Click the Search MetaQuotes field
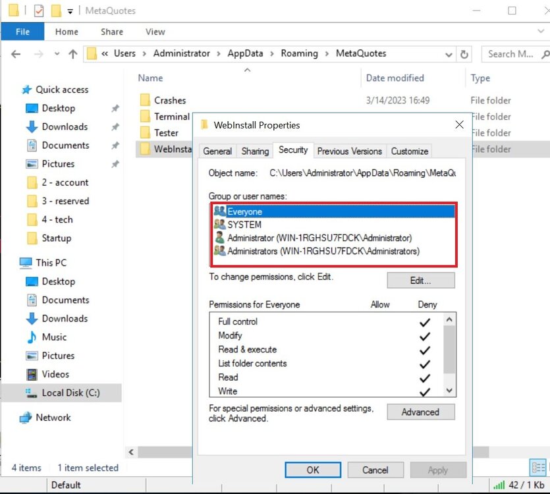 click(516, 54)
